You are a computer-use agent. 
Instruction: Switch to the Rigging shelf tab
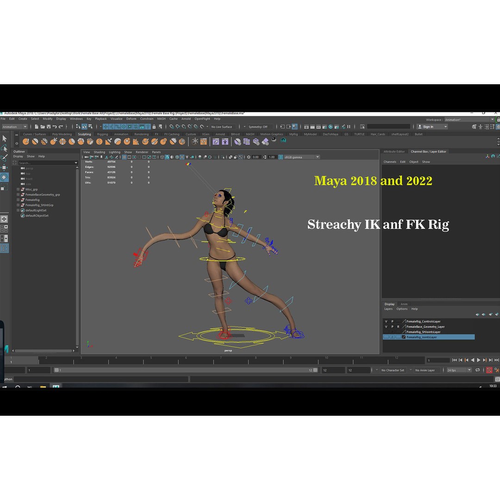[x=102, y=134]
